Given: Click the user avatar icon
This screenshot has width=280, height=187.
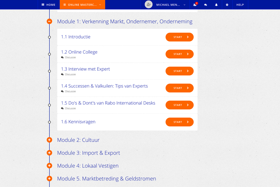Looking at the screenshot, I should point(149,5).
